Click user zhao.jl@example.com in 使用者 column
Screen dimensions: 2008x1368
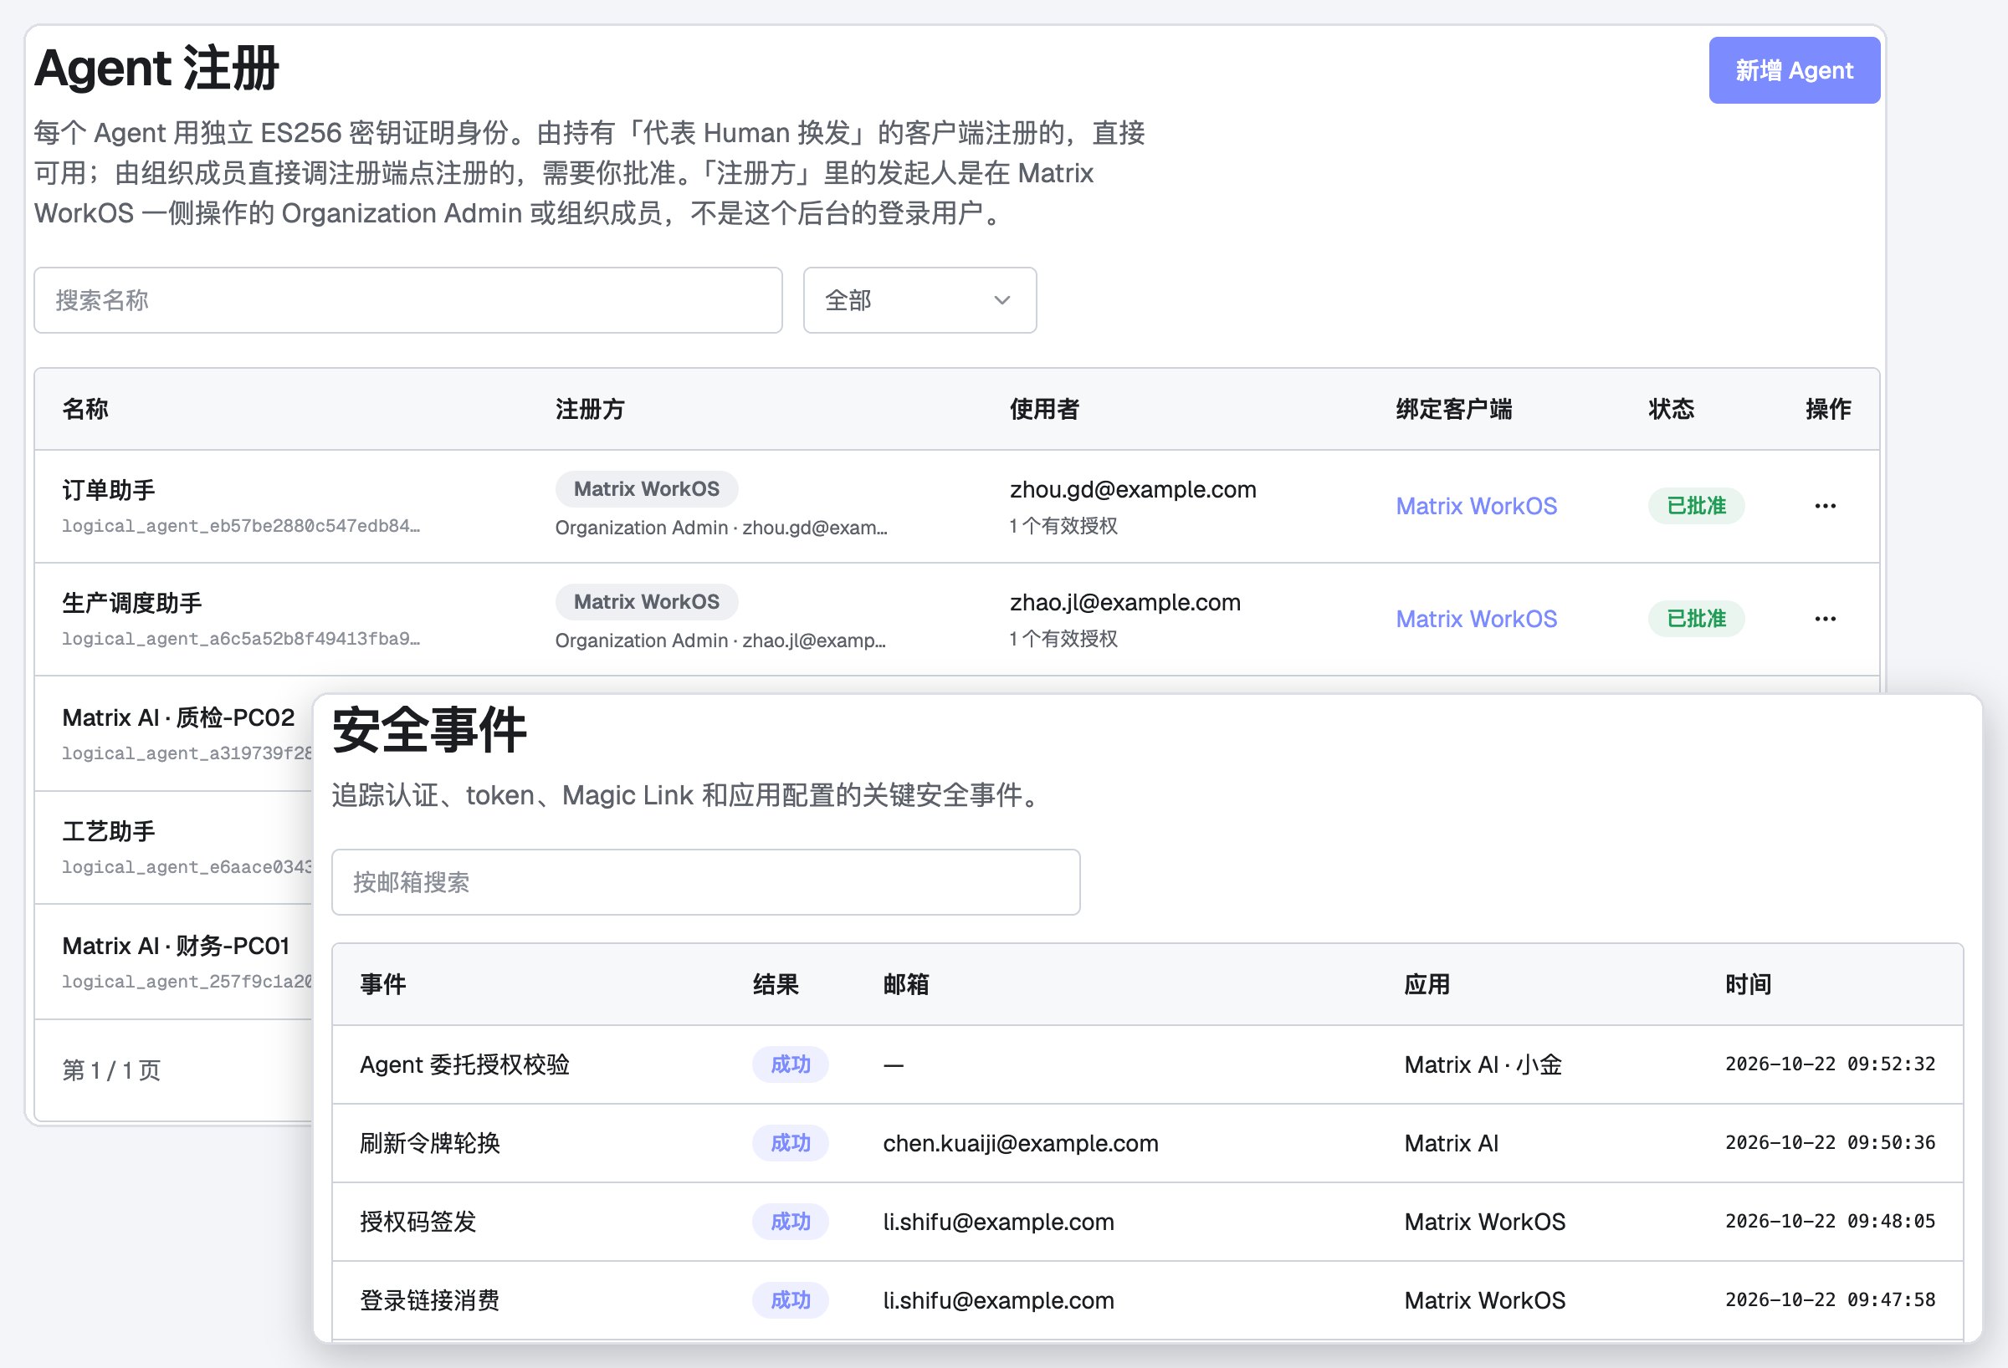[1125, 603]
